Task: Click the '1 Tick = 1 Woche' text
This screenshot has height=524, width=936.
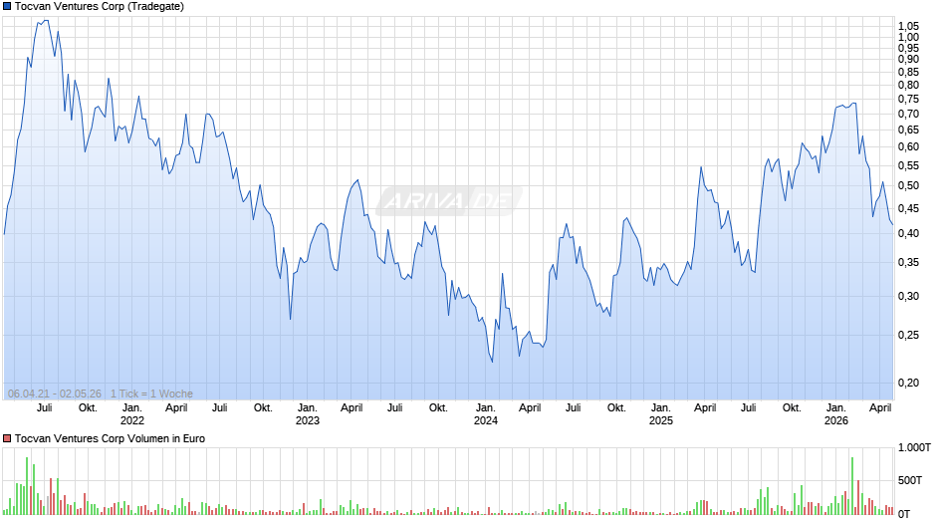Action: [x=151, y=393]
